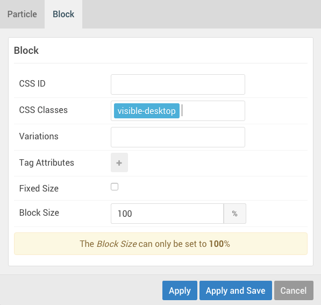The height and width of the screenshot is (305, 321).
Task: Click the Block Size label
Action: (x=39, y=212)
